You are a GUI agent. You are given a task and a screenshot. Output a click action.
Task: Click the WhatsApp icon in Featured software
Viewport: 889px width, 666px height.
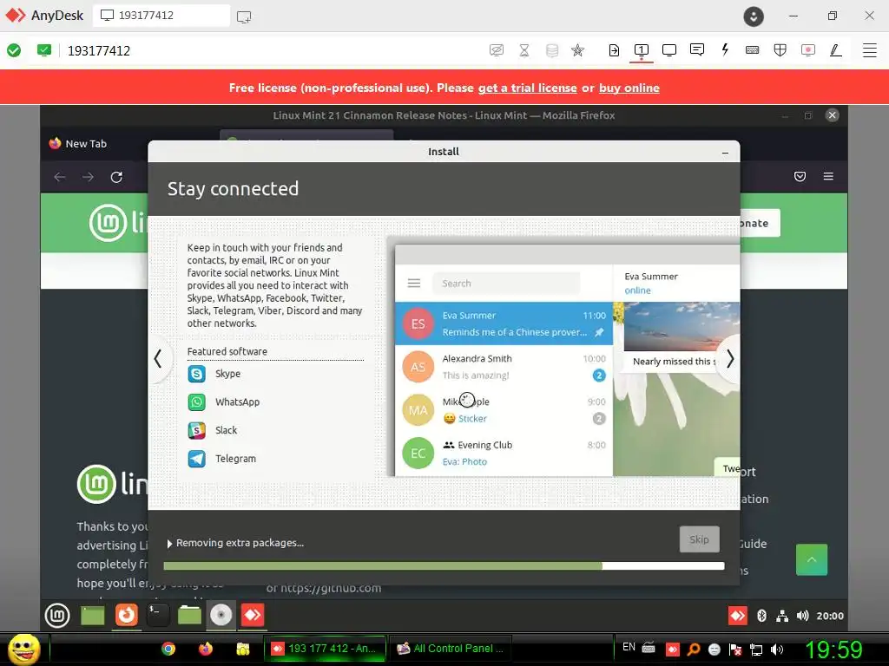[x=197, y=402]
